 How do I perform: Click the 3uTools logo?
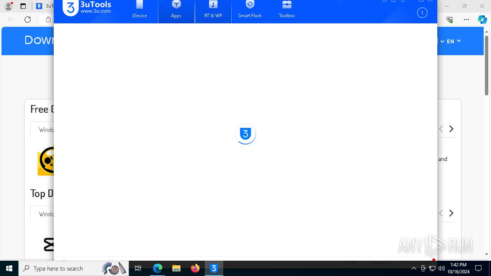[87, 8]
